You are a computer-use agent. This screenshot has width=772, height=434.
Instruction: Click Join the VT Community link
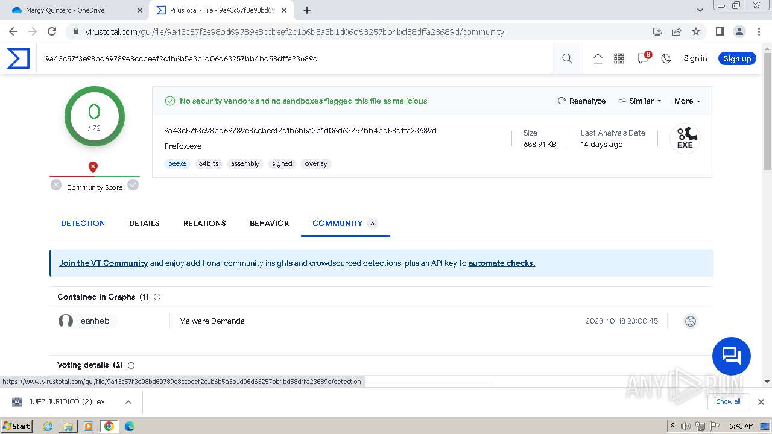[103, 263]
